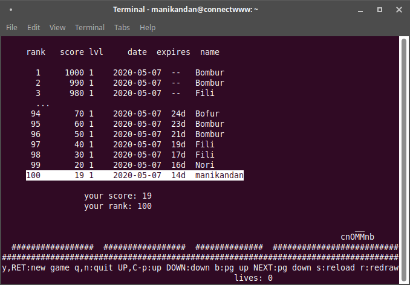Screen dimensions: 410x285
Task: Click the name Nori
Action: [205, 165]
